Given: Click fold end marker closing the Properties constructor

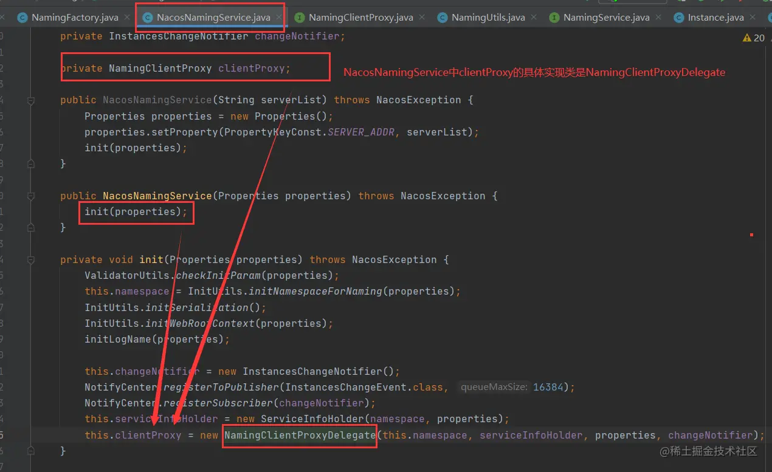Looking at the screenshot, I should click(31, 228).
